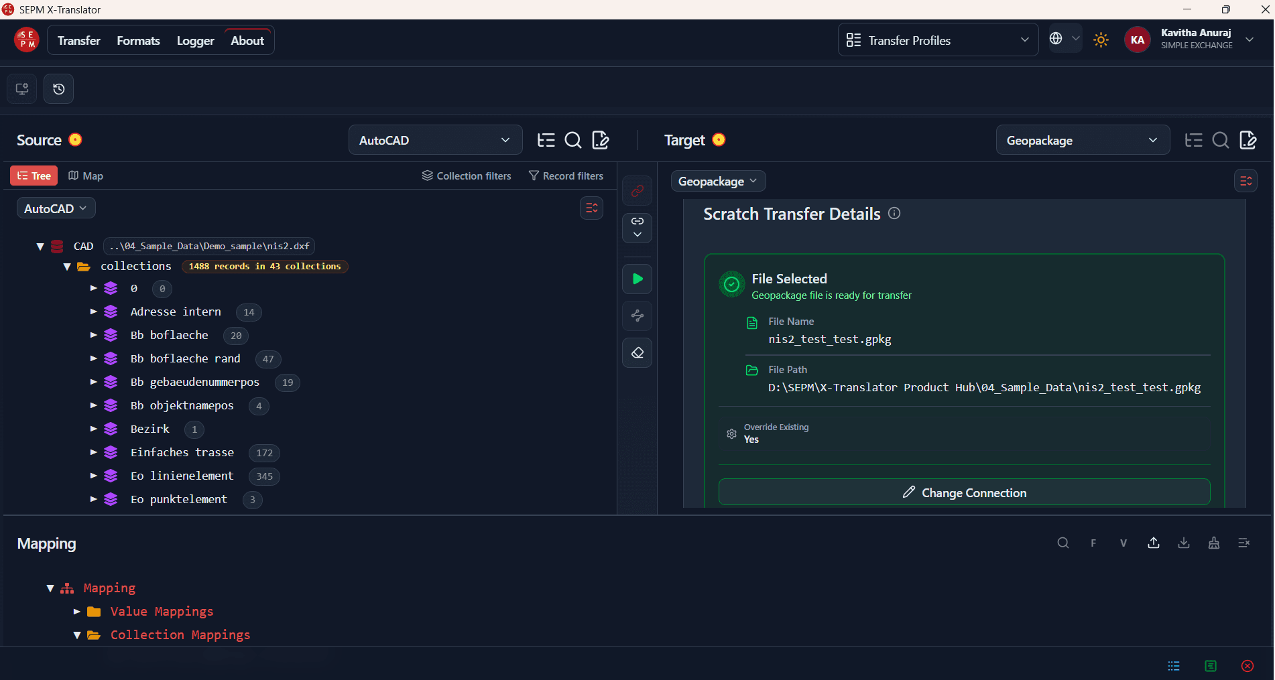Open target Geopackage format dropdown
Viewport: 1275px width, 680px height.
[1083, 140]
